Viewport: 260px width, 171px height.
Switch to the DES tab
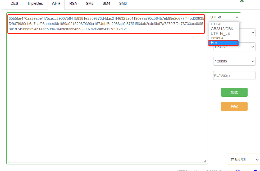[x=14, y=4]
